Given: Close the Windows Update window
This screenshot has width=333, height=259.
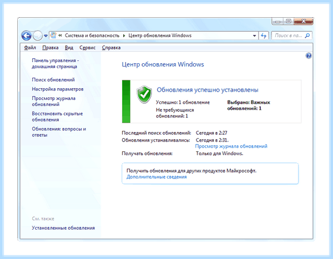Looking at the screenshot, I should 303,21.
